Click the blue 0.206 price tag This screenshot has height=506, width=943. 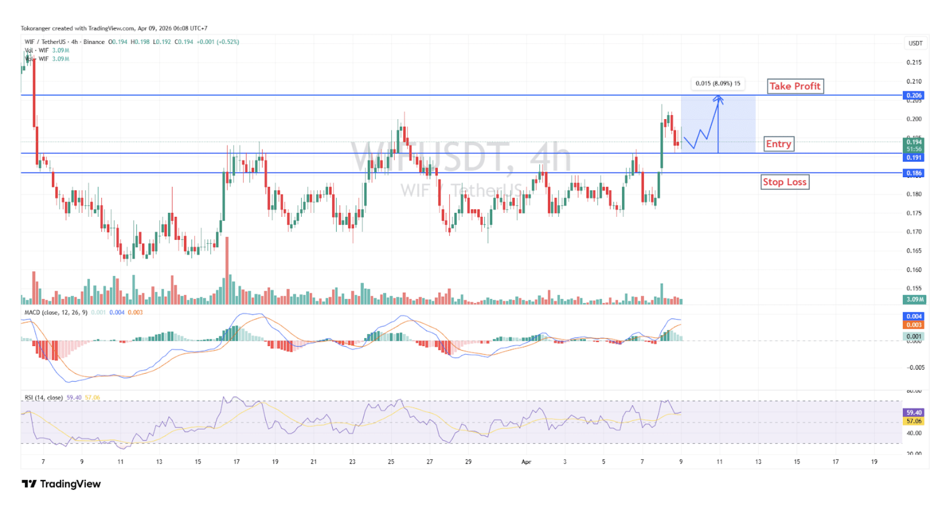(x=913, y=95)
